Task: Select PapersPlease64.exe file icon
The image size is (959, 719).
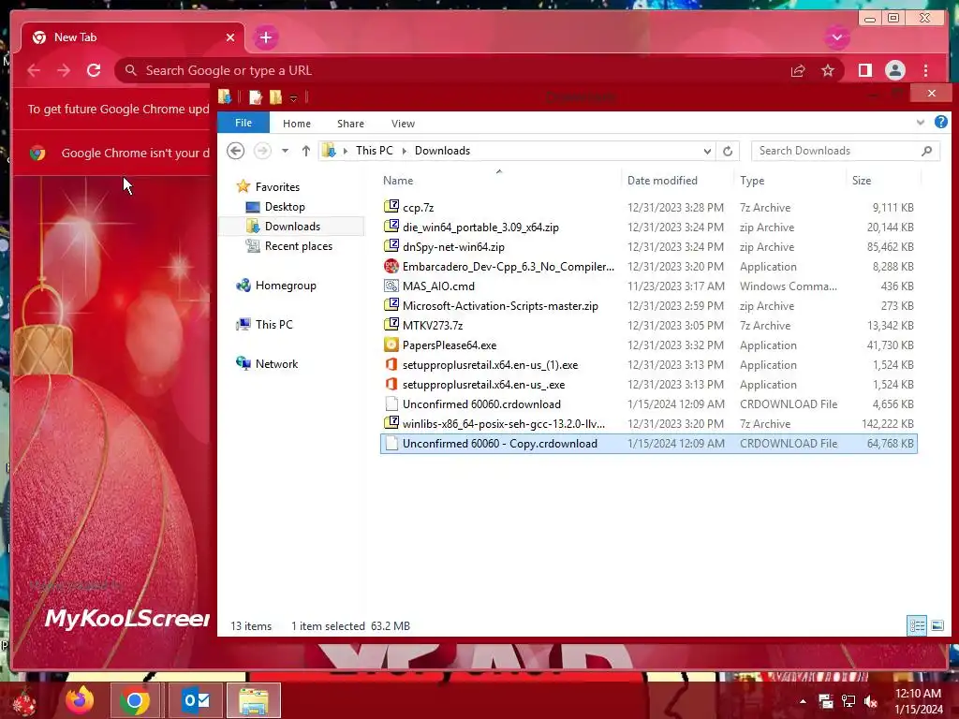Action: [391, 345]
